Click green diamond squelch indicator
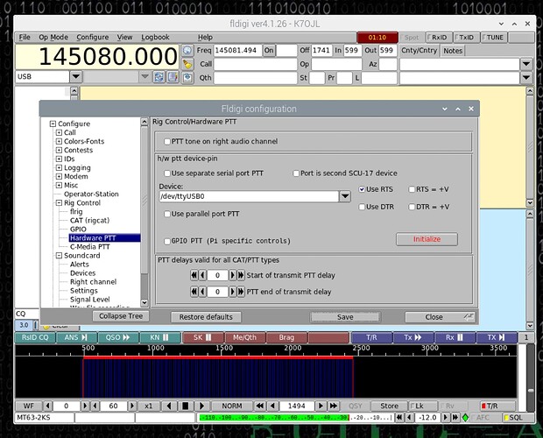Screen dimensions: 543x438 tap(465, 418)
